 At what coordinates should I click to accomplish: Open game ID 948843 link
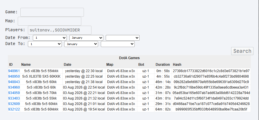(14, 82)
